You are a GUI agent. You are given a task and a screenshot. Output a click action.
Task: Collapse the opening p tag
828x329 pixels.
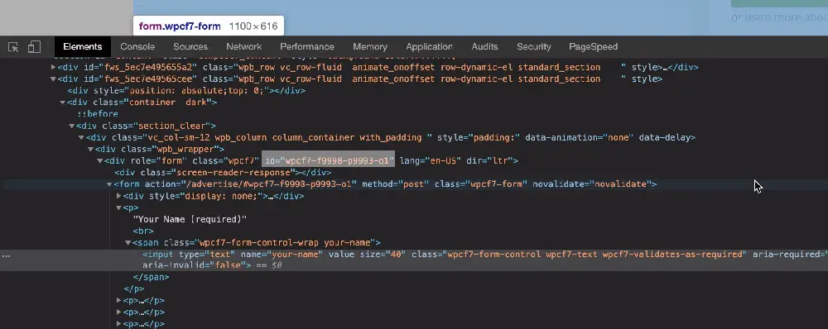118,207
